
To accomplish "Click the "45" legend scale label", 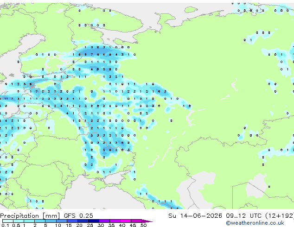I will click(133, 225).
